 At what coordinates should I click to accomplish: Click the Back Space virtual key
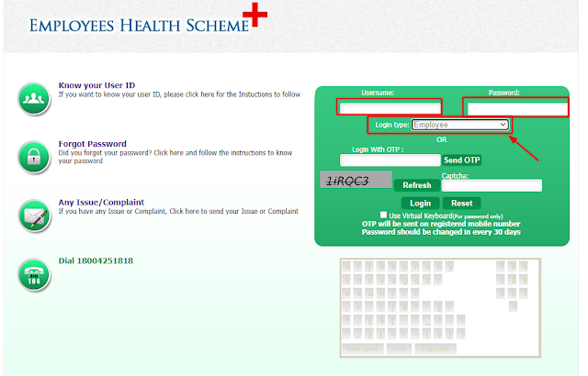click(363, 349)
